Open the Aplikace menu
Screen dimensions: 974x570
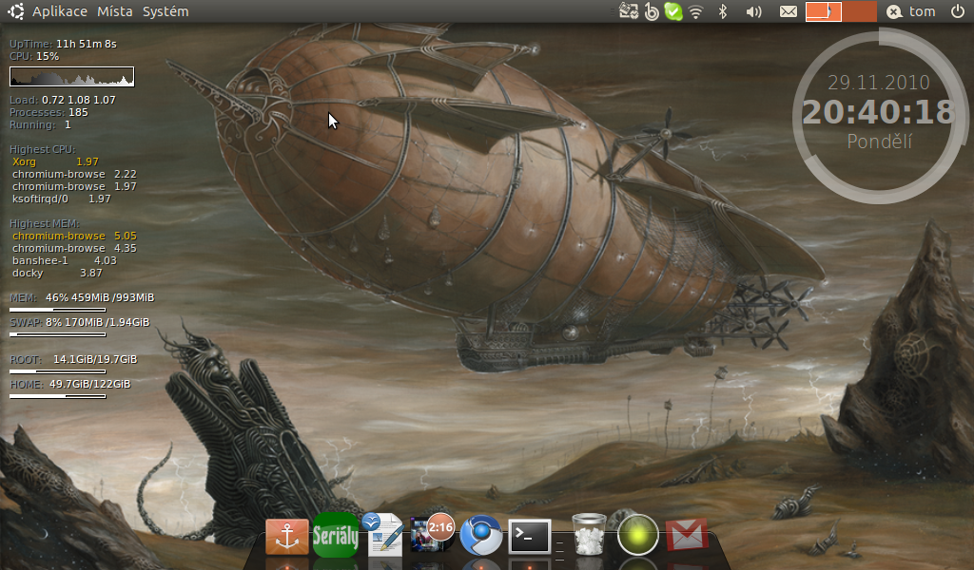click(60, 11)
